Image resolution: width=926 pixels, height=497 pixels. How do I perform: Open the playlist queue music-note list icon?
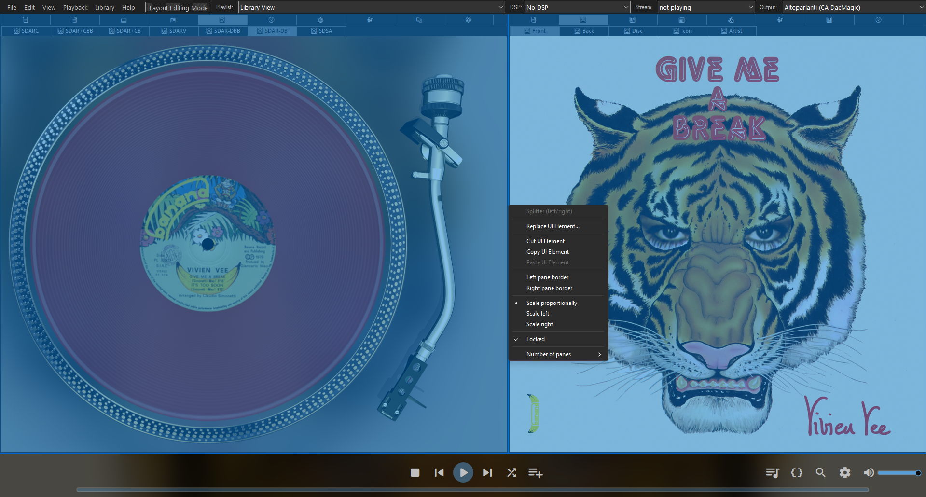[x=773, y=473]
